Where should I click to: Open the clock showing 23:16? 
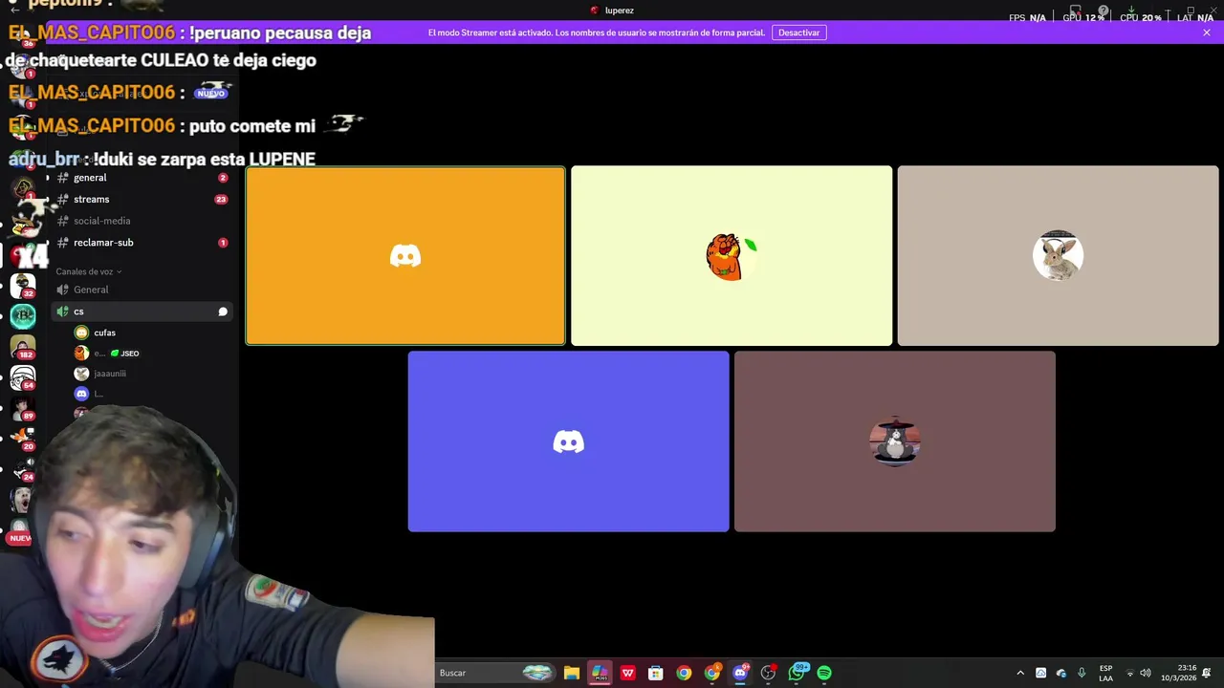point(1179,673)
